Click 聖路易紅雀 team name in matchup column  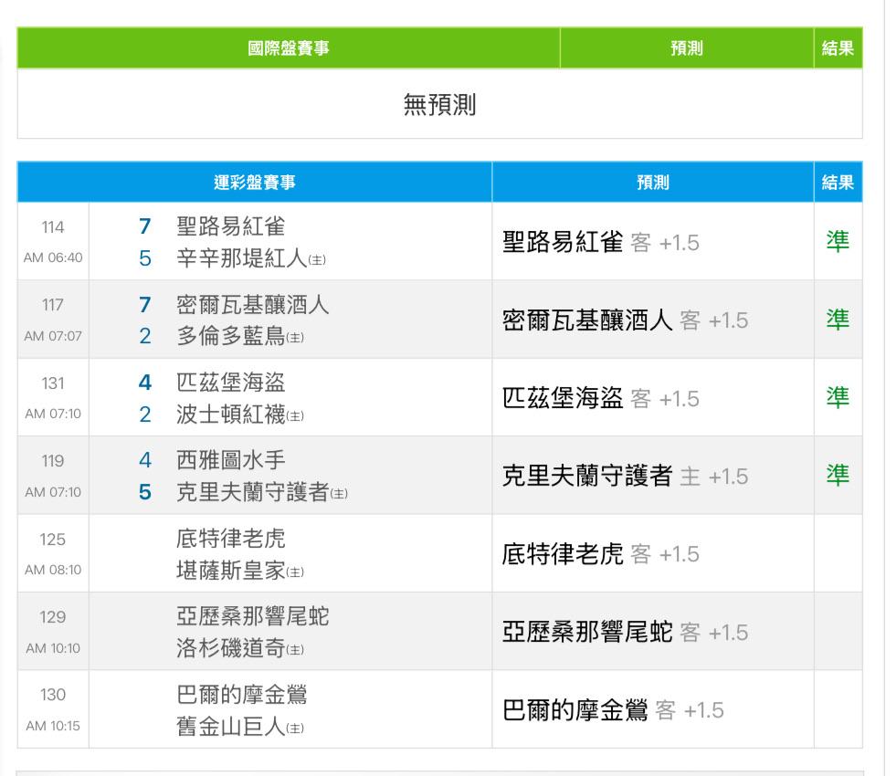[231, 226]
